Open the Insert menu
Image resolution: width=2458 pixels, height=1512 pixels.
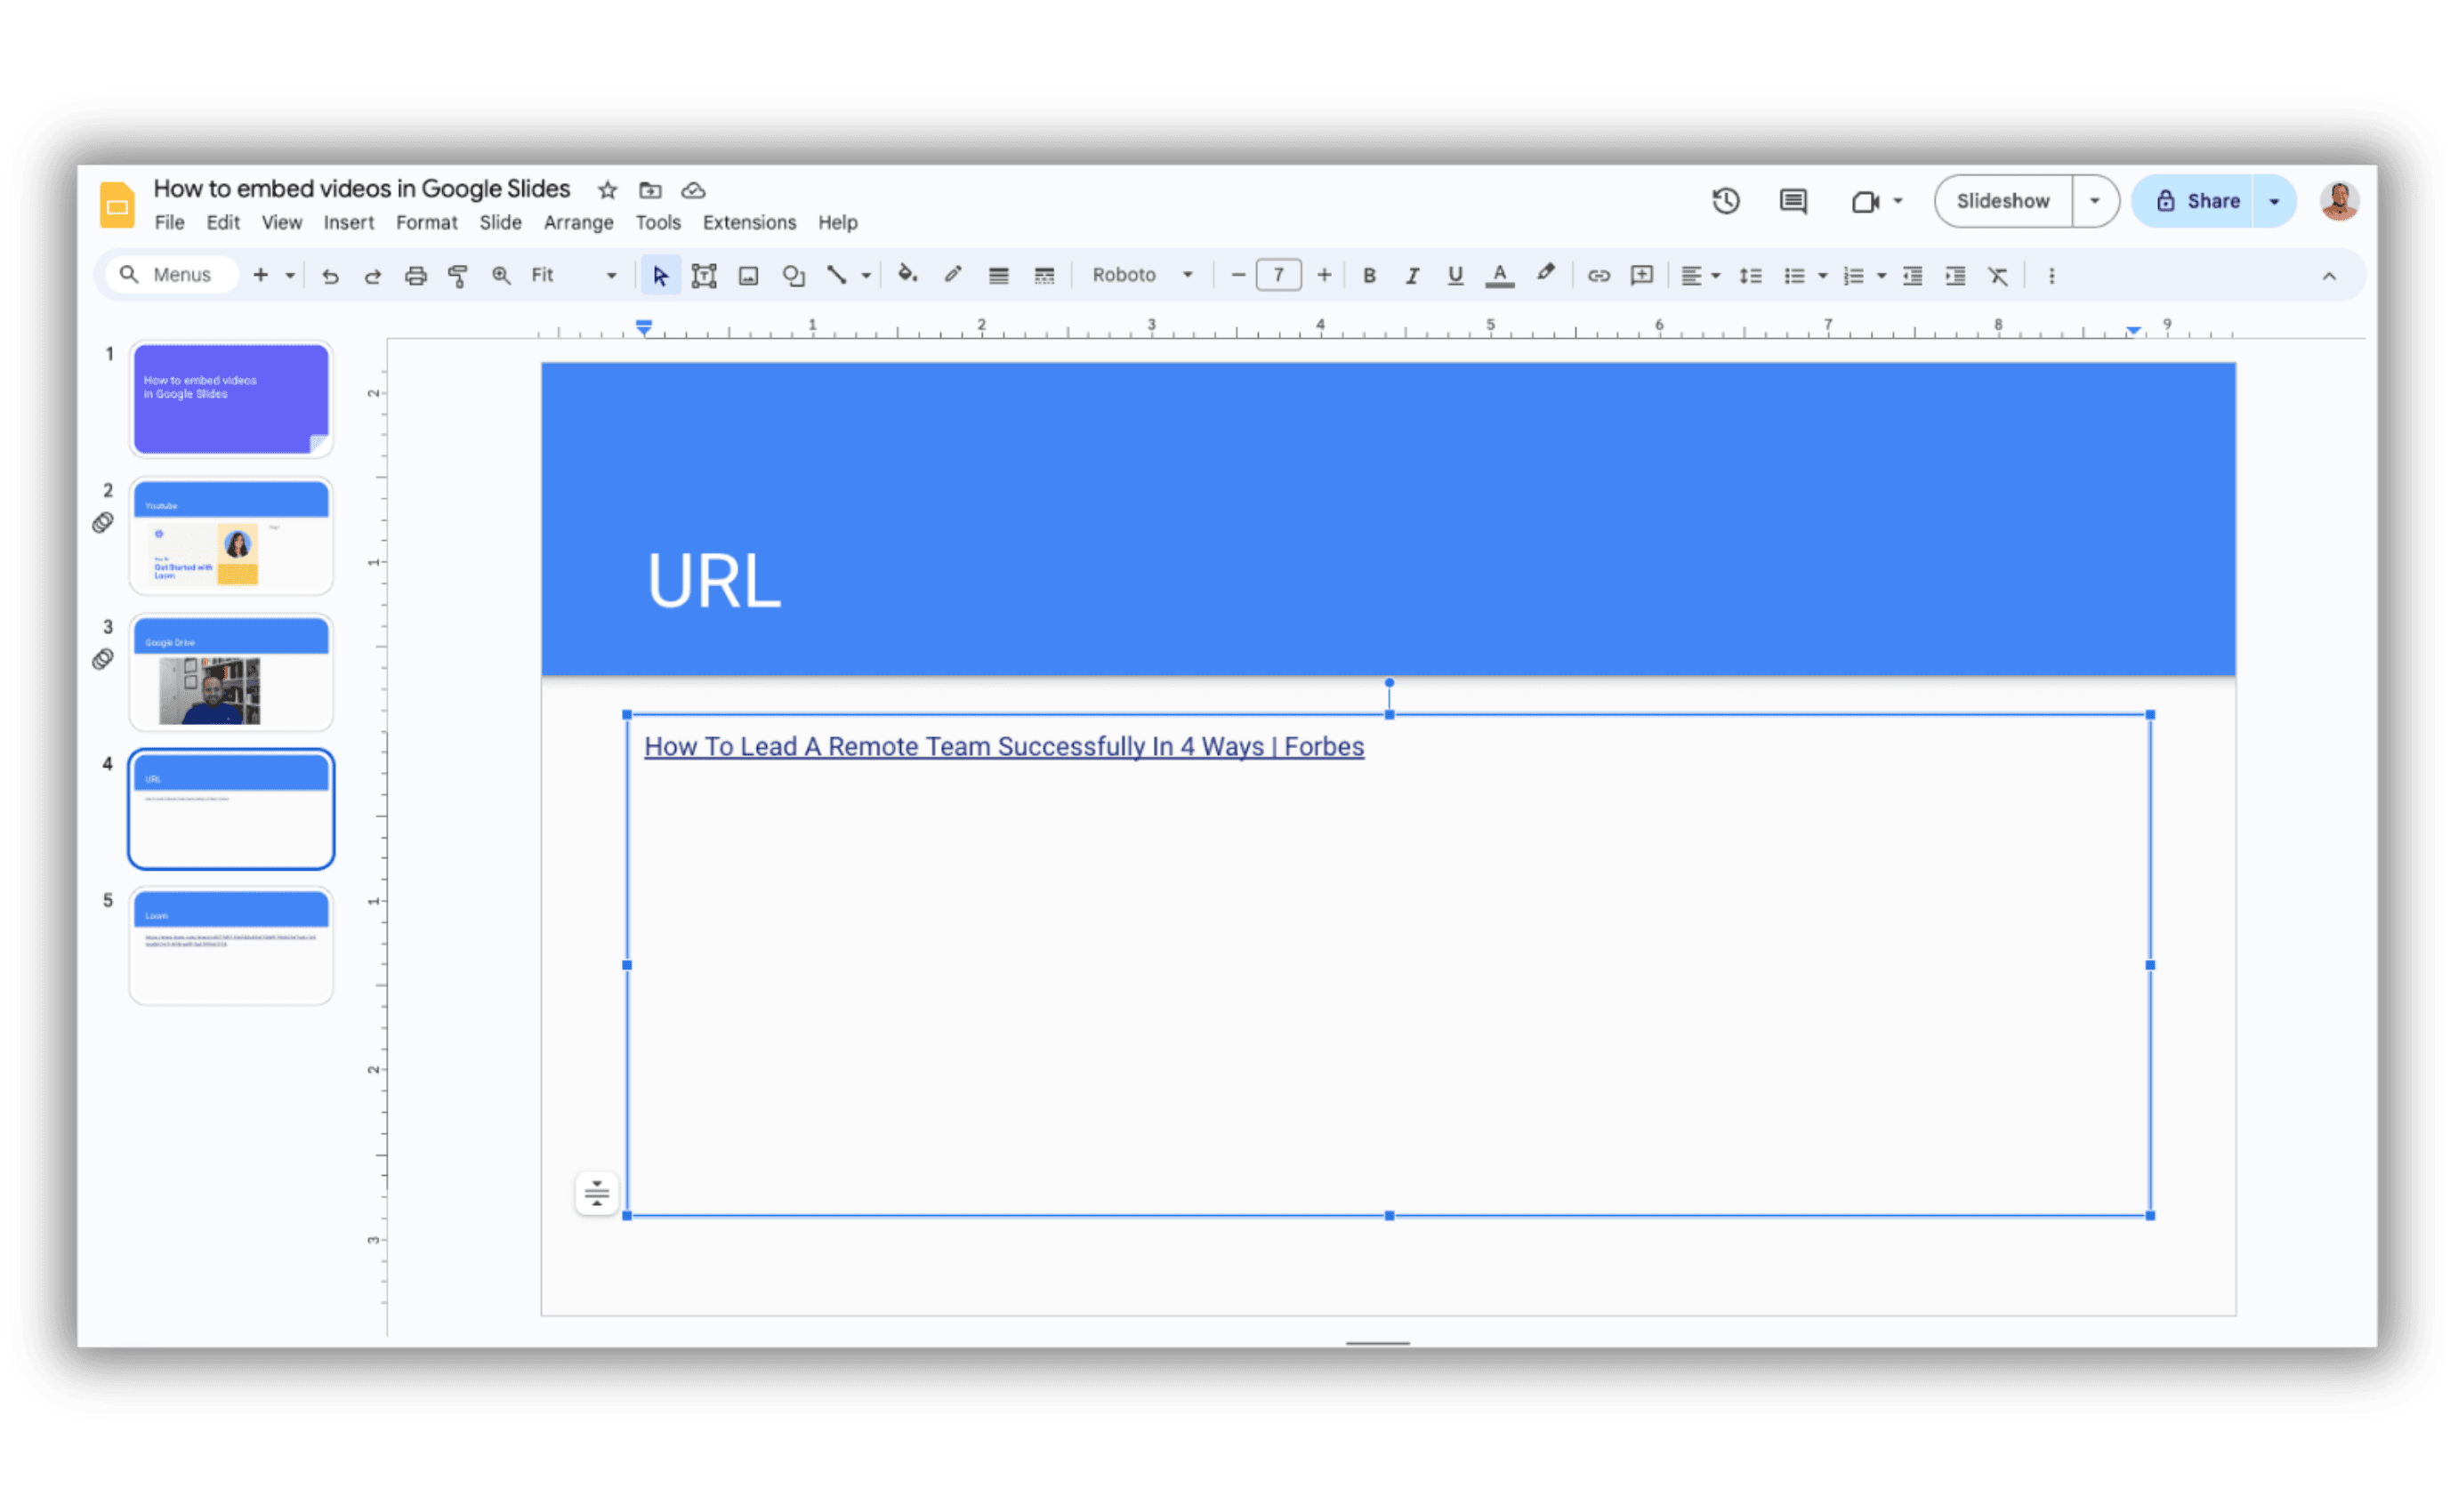click(349, 222)
